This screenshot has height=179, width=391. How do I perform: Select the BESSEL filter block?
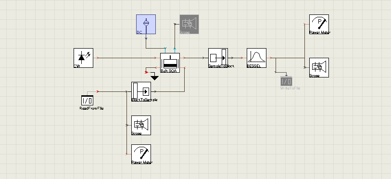pos(257,58)
